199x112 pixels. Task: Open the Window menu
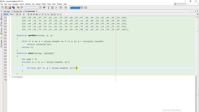point(59,4)
